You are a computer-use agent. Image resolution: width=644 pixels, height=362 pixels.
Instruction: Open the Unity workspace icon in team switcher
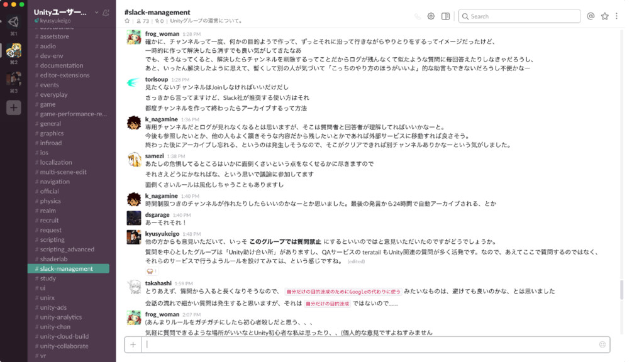pos(14,21)
